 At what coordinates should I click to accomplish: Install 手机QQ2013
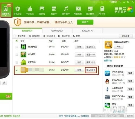click(130, 81)
